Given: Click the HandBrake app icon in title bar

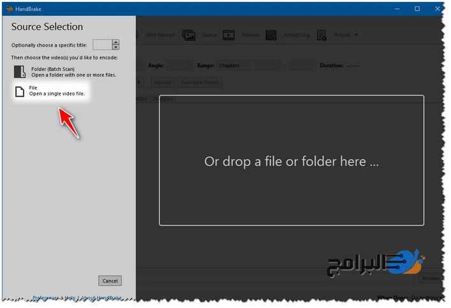Looking at the screenshot, I should (10, 9).
